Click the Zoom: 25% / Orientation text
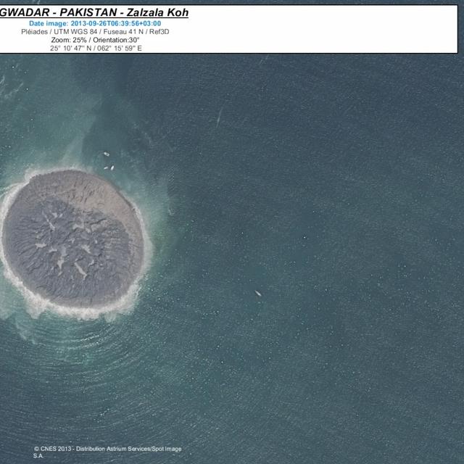Image resolution: width=464 pixels, height=464 pixels. coord(95,40)
